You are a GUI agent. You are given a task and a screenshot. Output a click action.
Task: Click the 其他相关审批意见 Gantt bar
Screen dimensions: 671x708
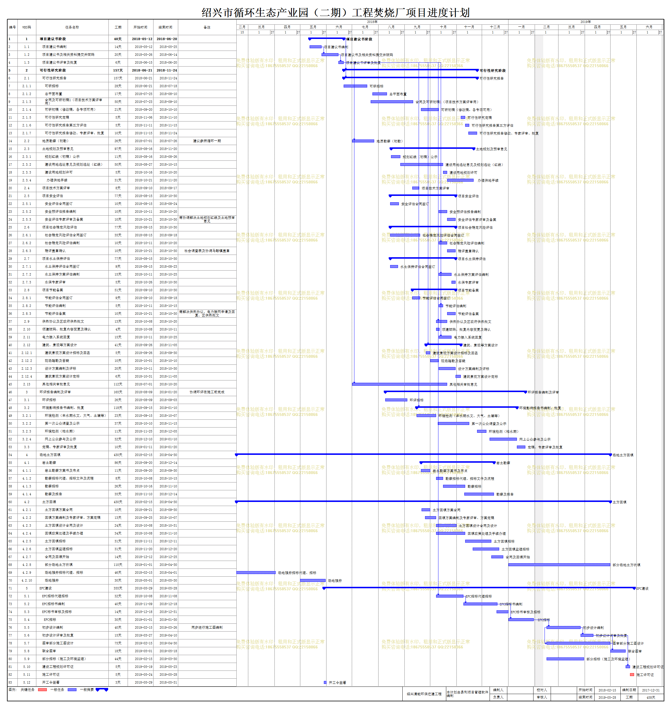399,385
